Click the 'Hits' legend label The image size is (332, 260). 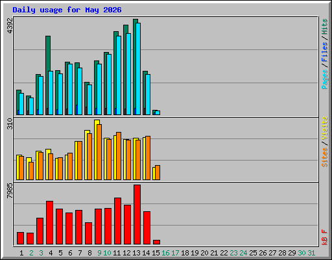(x=324, y=27)
